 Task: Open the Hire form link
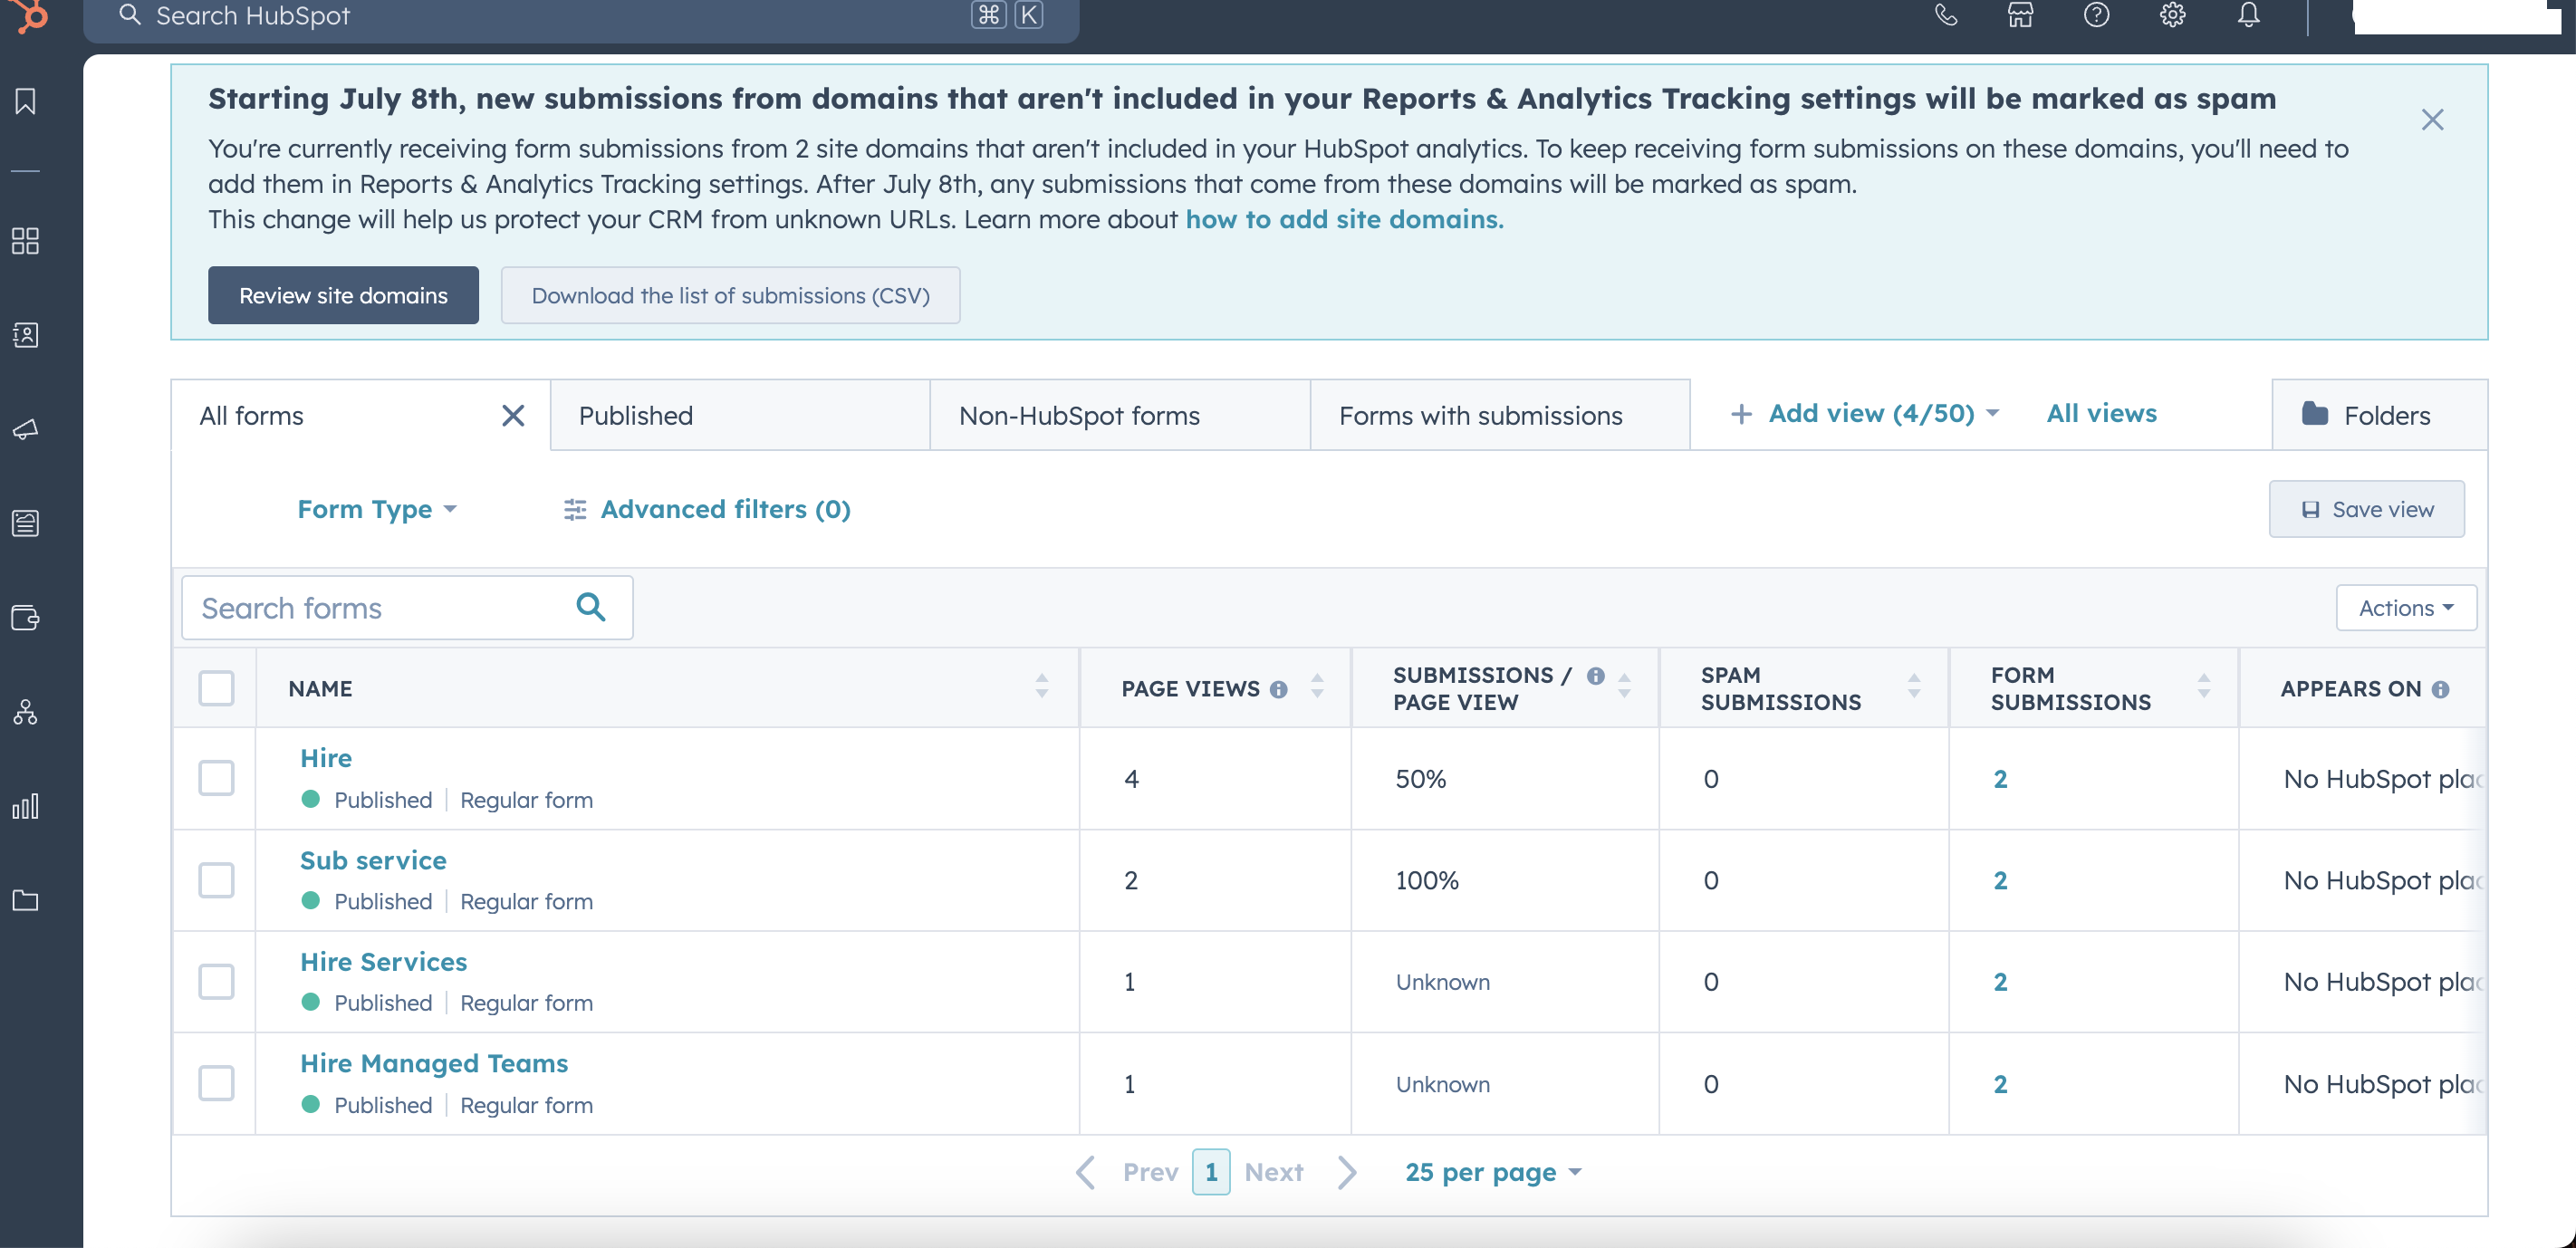[x=326, y=758]
